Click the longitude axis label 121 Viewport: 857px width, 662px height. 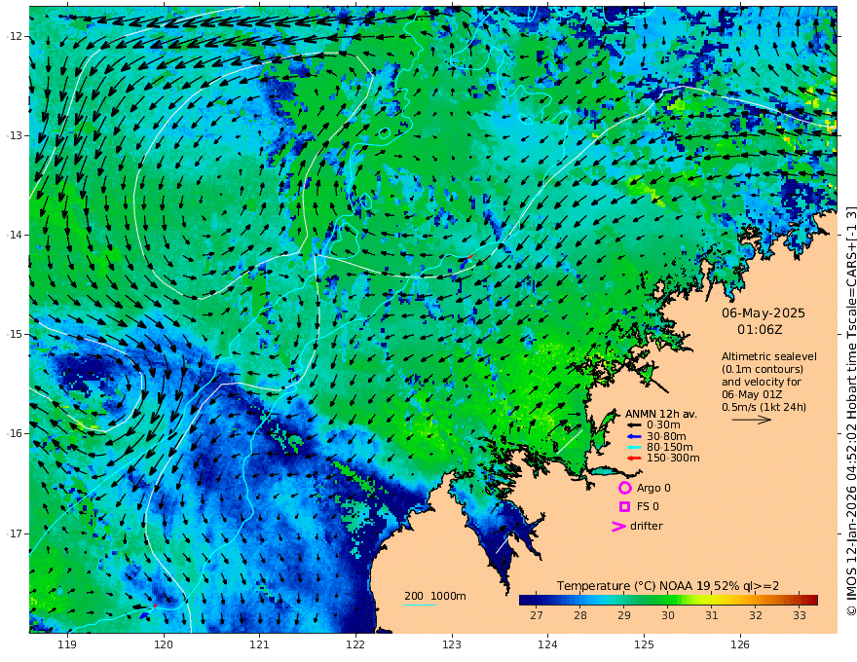[x=259, y=645]
